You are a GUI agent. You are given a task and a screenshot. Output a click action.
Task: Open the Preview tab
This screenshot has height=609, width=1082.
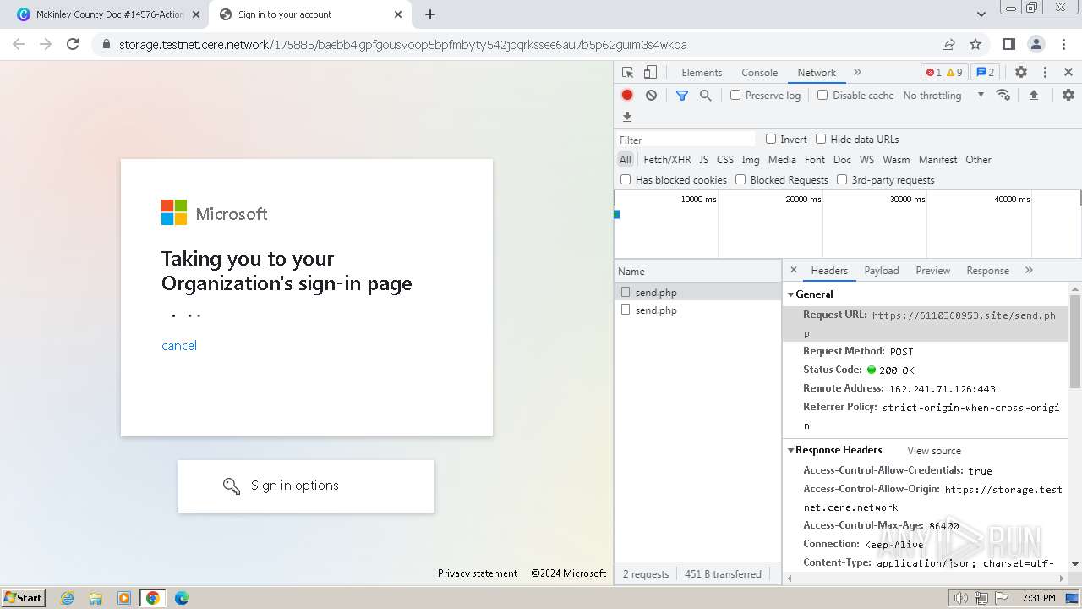[932, 271]
